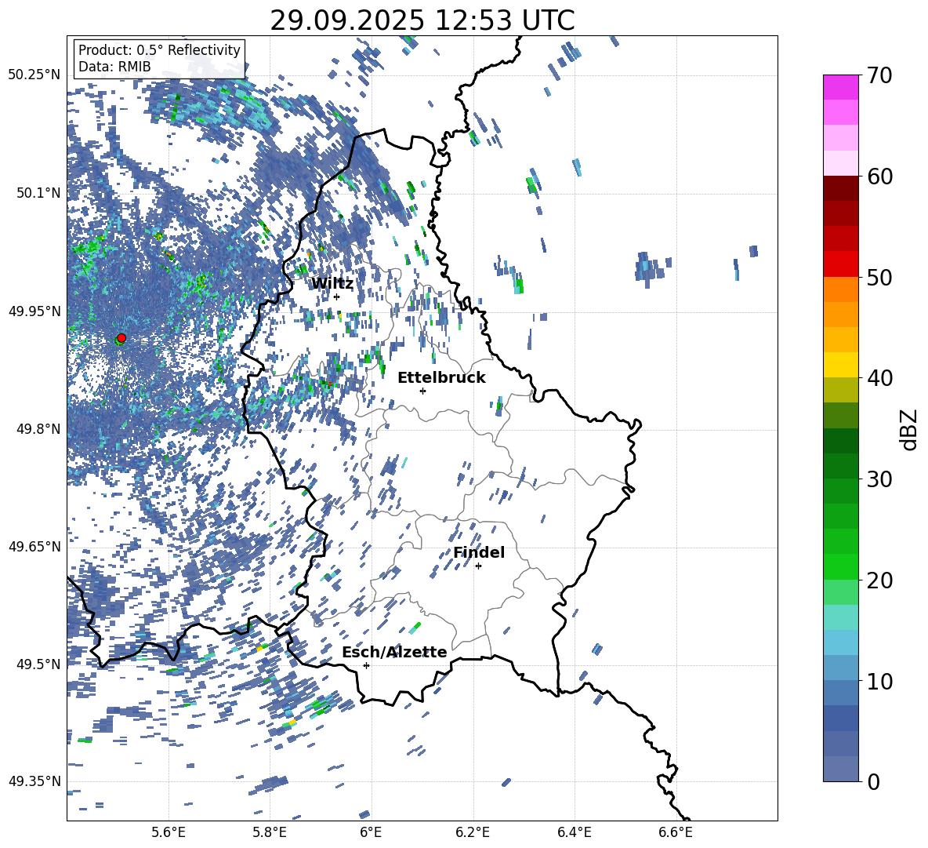The width and height of the screenshot is (928, 848).
Task: Click the 20 tick on colorbar
Action: [x=879, y=580]
